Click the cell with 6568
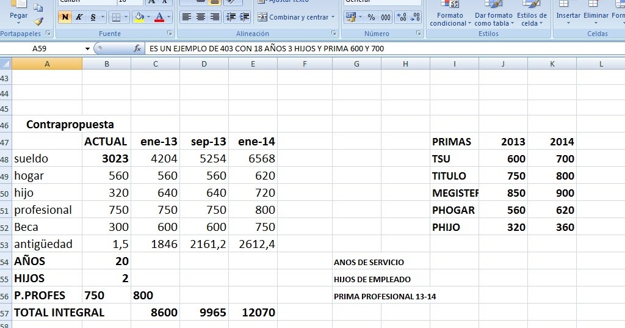The image size is (625, 328). click(x=253, y=159)
